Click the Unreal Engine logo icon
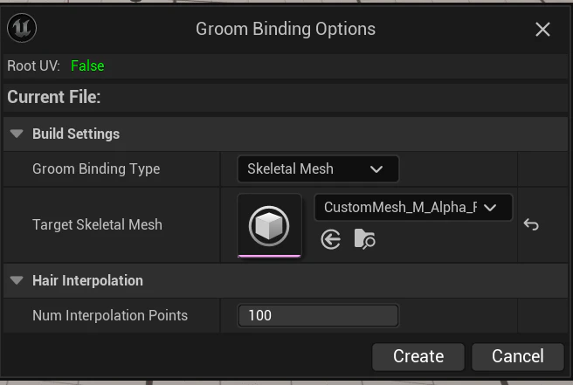This screenshot has width=573, height=385. [22, 28]
